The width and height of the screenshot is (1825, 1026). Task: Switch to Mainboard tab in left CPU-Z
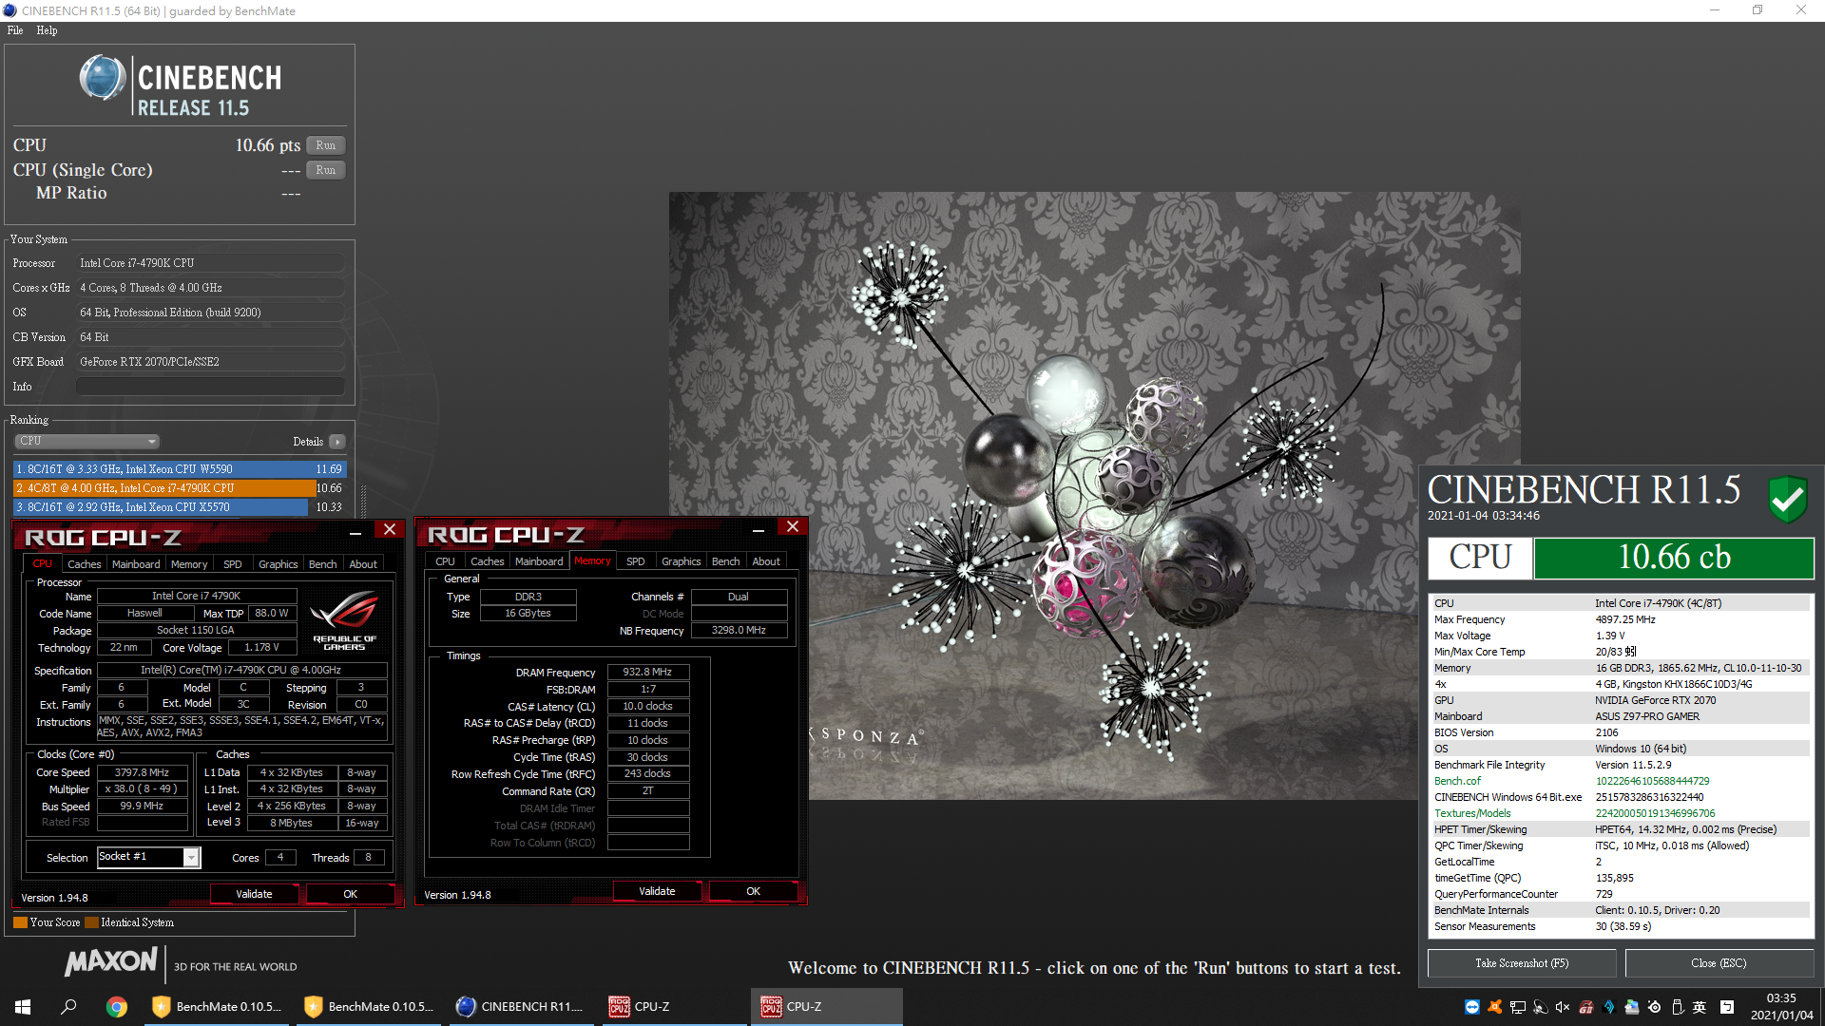136,564
